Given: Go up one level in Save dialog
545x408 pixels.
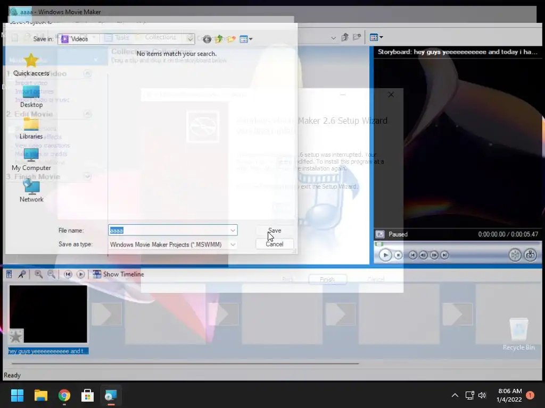Looking at the screenshot, I should 219,39.
